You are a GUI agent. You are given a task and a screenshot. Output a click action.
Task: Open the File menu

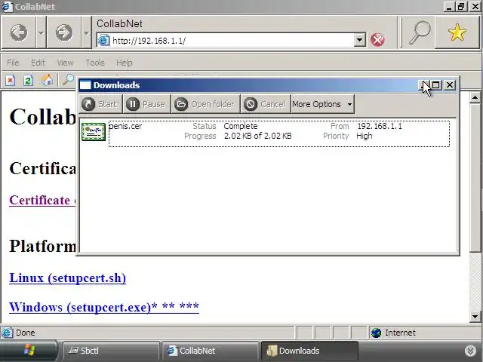pos(13,63)
